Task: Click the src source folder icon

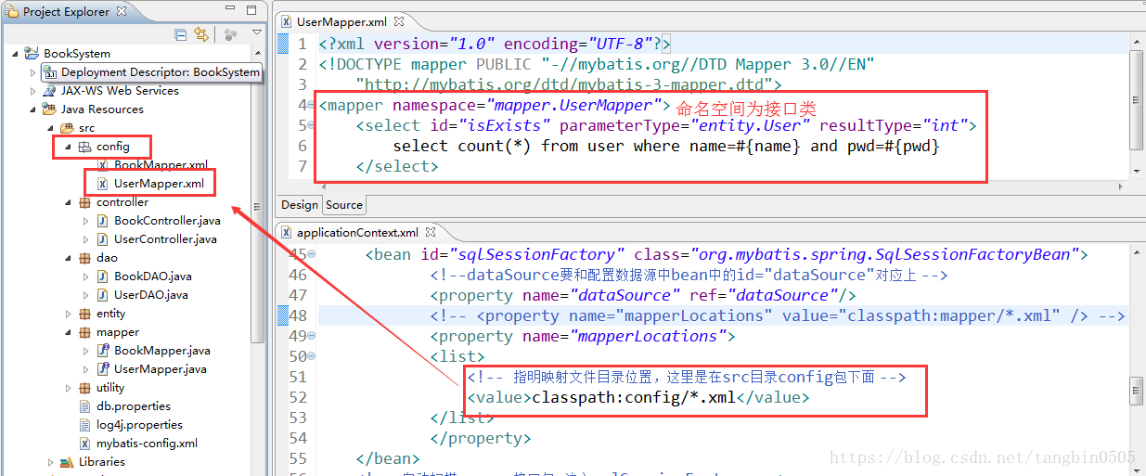Action: [67, 128]
